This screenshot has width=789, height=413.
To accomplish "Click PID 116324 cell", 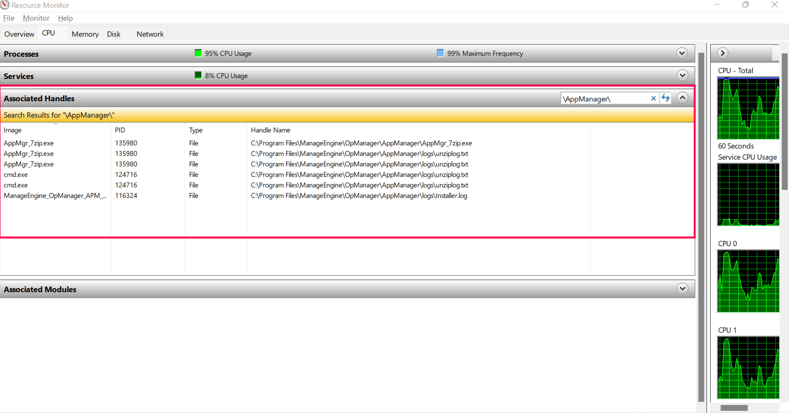I will coord(126,196).
